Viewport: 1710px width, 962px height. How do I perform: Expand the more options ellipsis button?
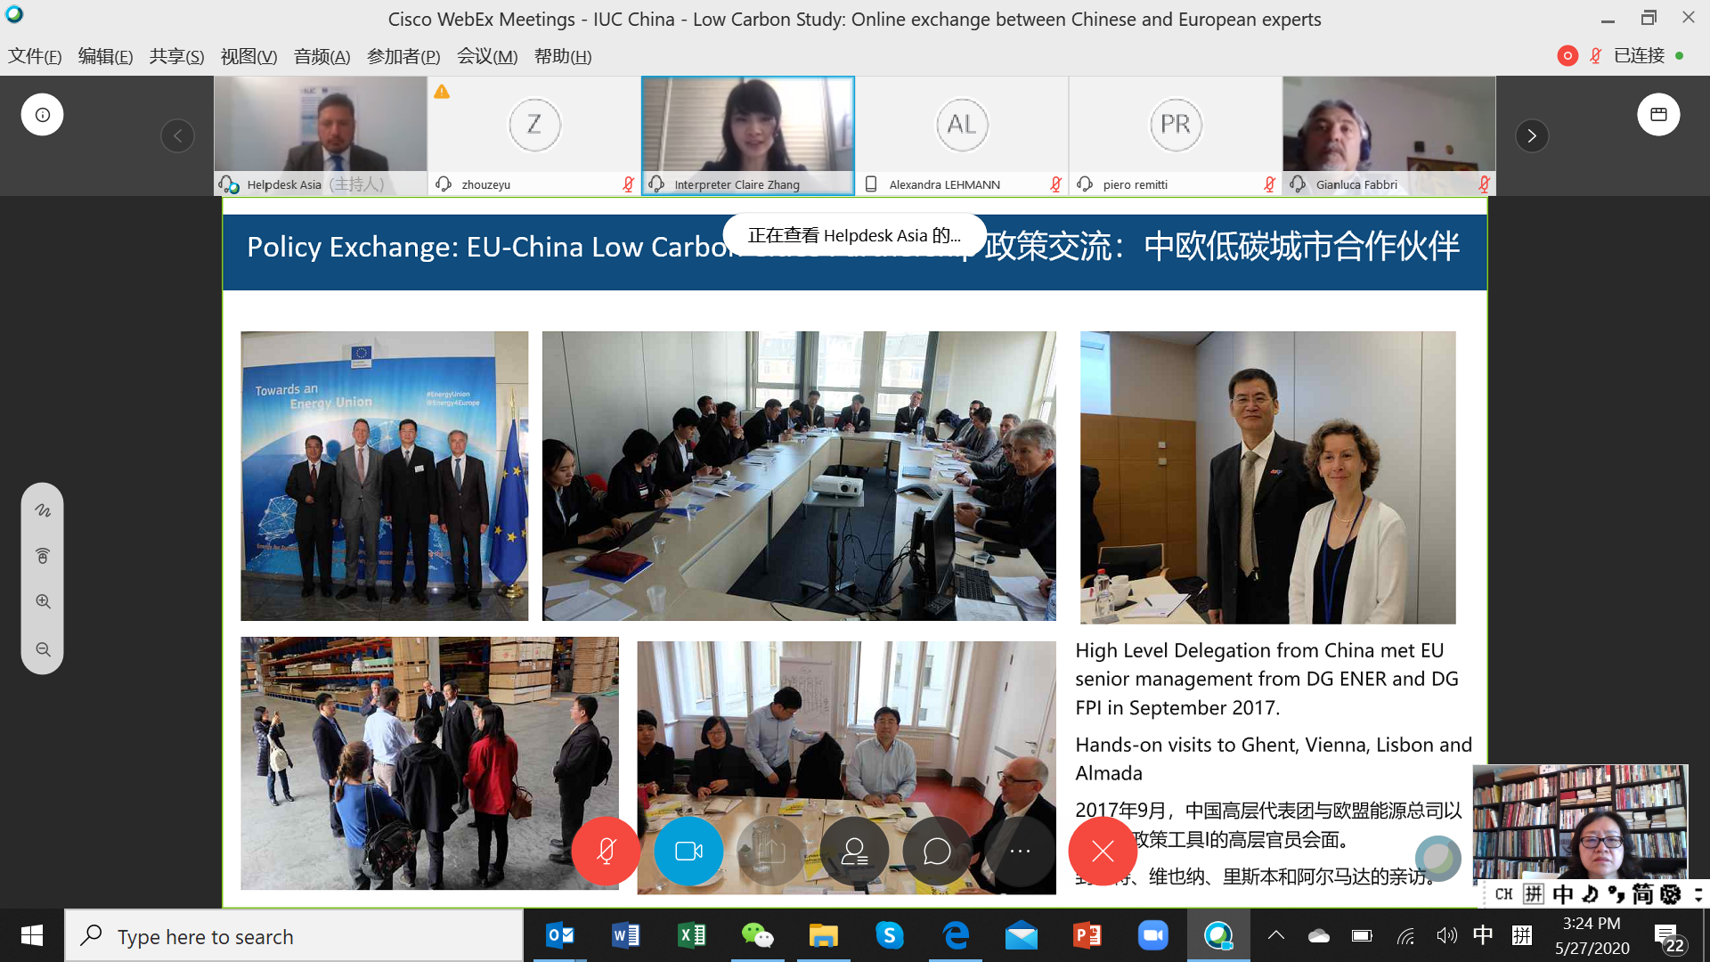1020,852
